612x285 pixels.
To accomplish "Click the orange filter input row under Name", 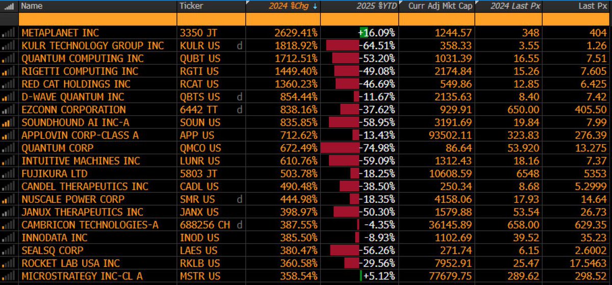I will pos(97,19).
